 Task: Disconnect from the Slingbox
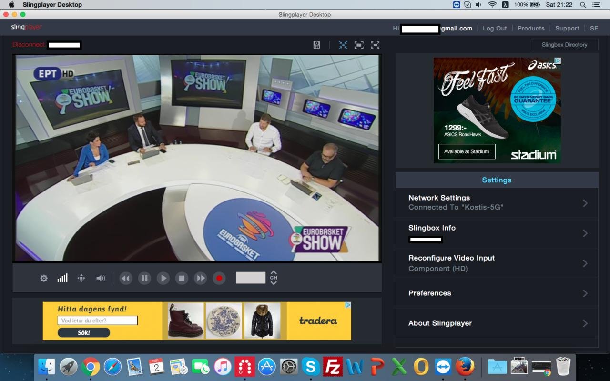[29, 44]
